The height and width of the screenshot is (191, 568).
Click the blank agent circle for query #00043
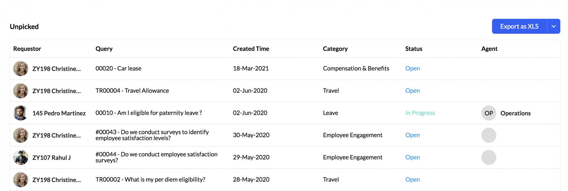click(489, 135)
